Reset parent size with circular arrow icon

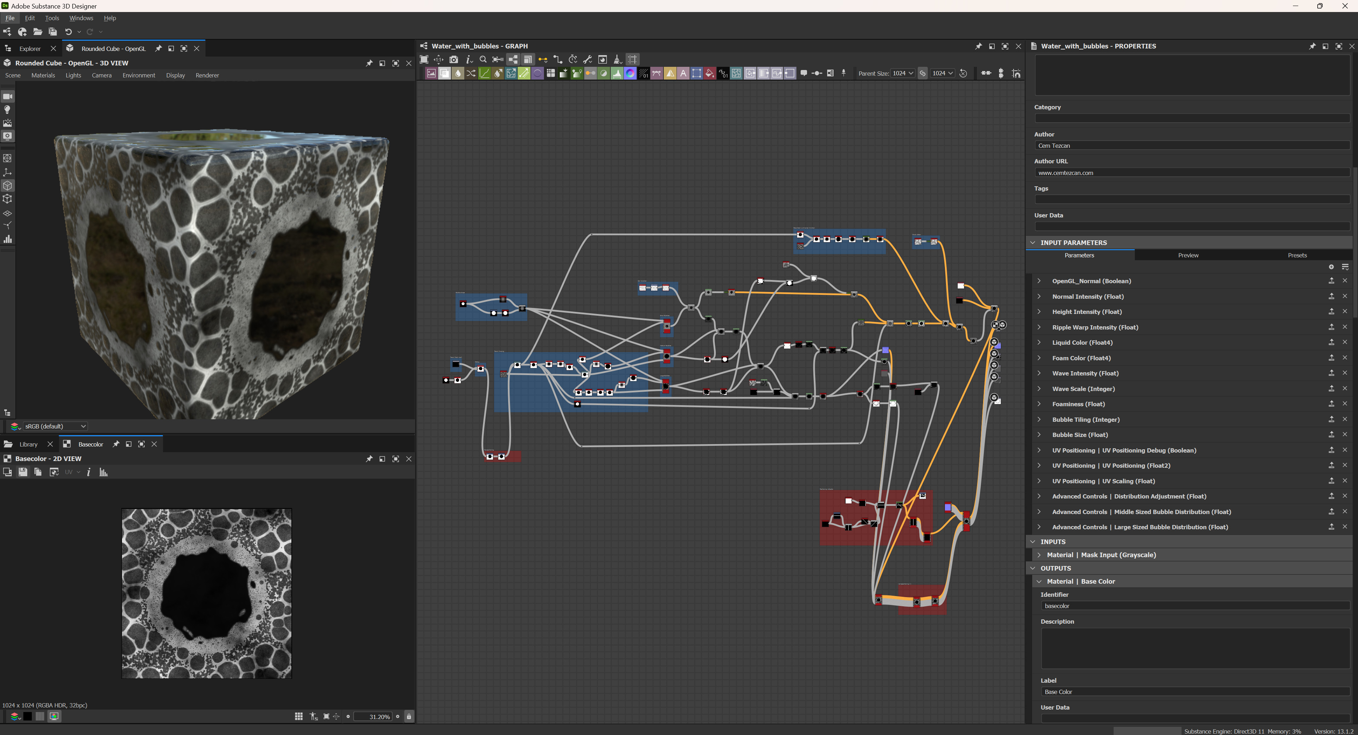click(x=963, y=73)
